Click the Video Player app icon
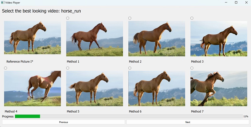The height and width of the screenshot is (127, 251). tap(3, 3)
